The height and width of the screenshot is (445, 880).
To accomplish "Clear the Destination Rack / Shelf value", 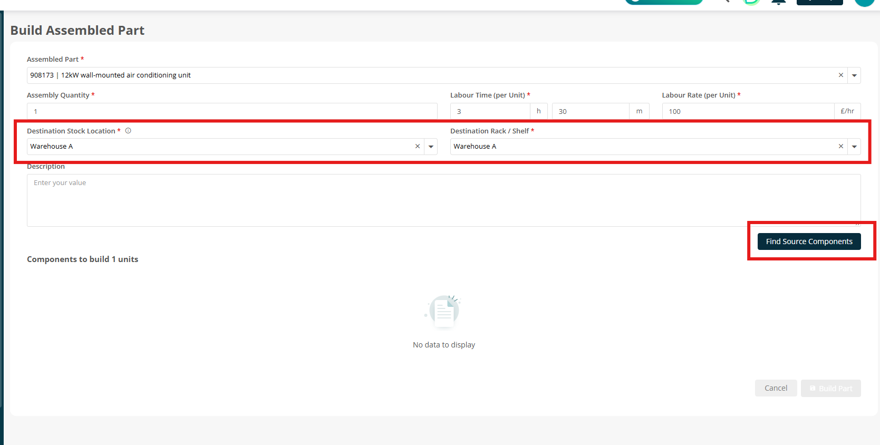I will point(840,147).
